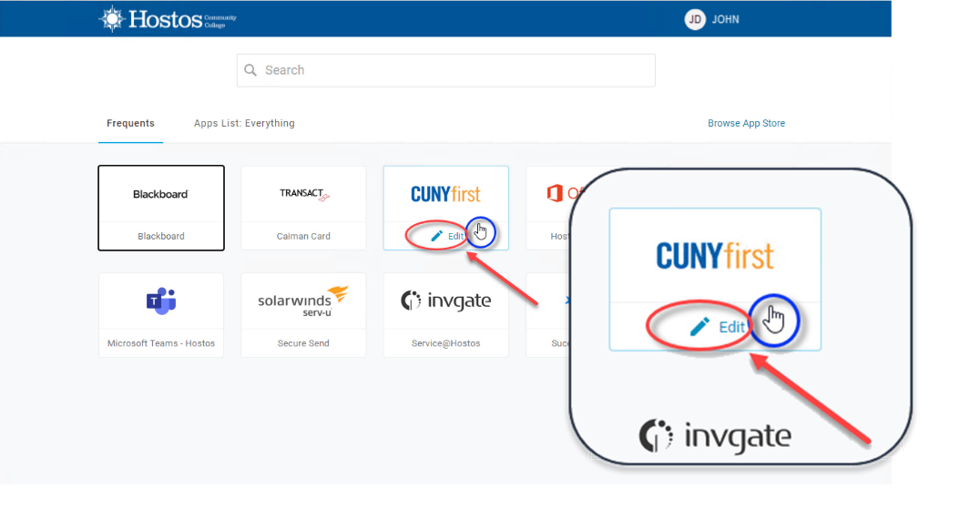The height and width of the screenshot is (530, 980).
Task: Open the Service@Hostos invgate tile
Action: click(x=446, y=315)
